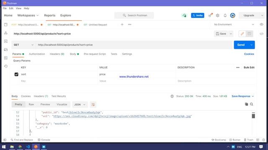Open the tab options three-dots menu
Viewport: 268px width, 150px height.
click(x=129, y=25)
